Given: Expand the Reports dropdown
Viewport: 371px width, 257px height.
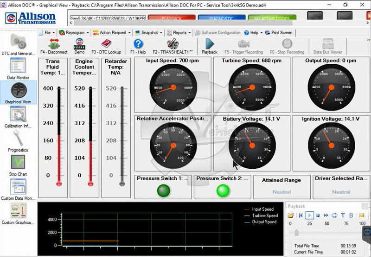Looking at the screenshot, I should tap(179, 32).
